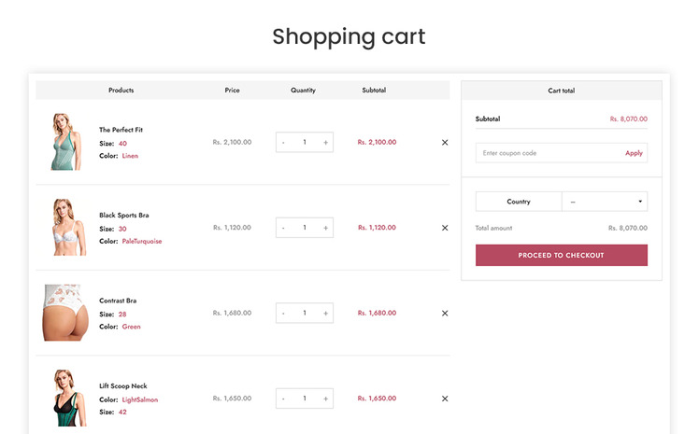Click the cart Subtotal value Rs. 8,070.00
The height and width of the screenshot is (434, 699).
pos(629,119)
